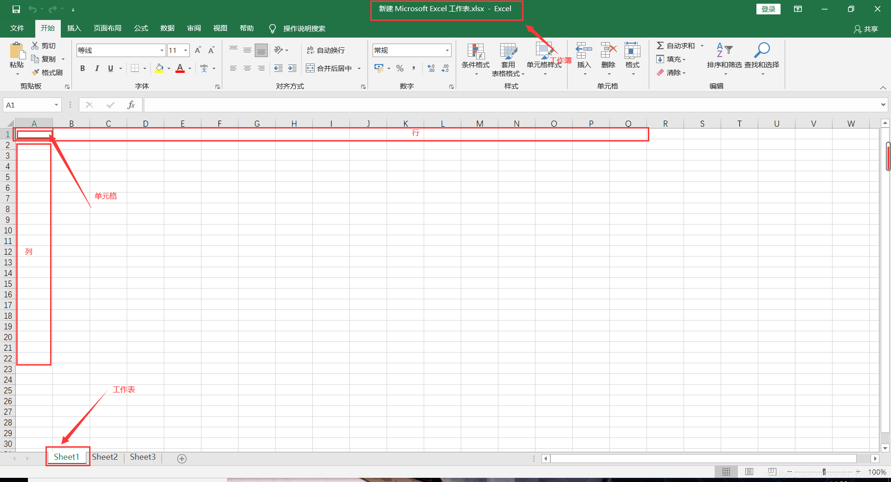
Task: Collapse the ribbon
Action: 883,88
